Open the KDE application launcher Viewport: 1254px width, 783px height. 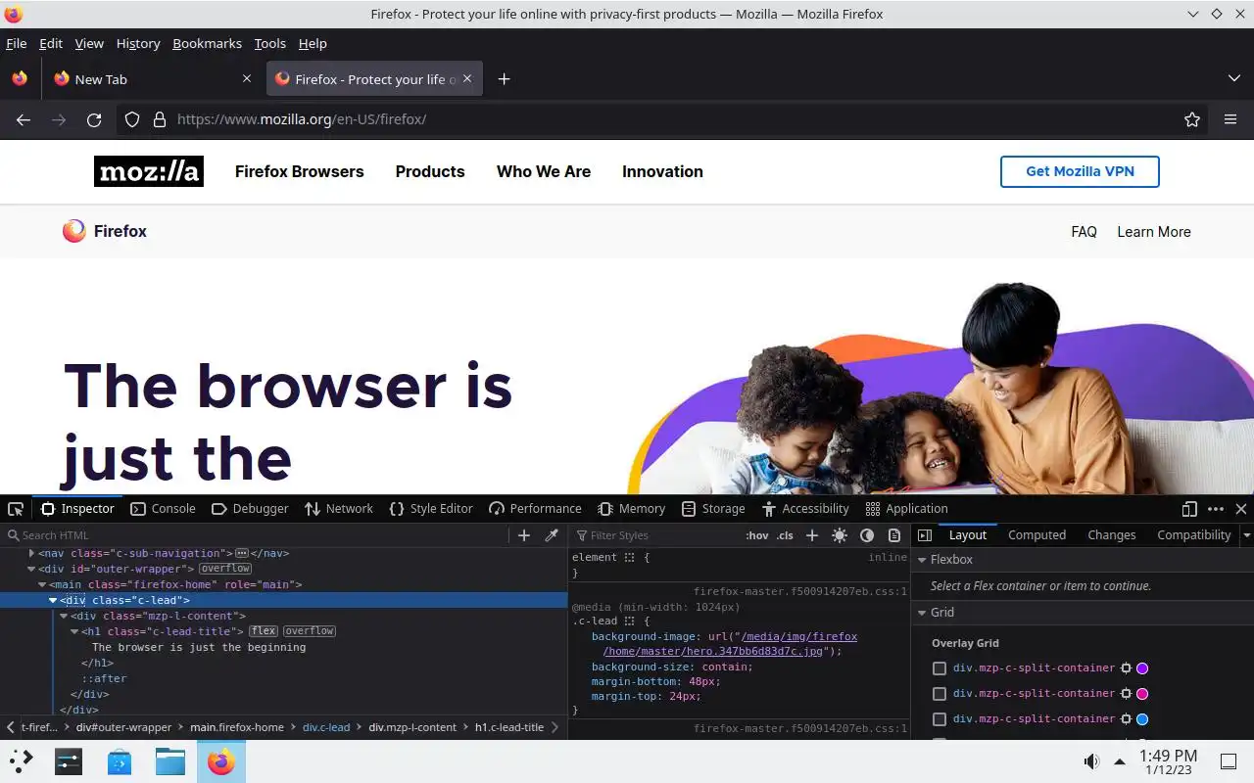[x=22, y=761]
